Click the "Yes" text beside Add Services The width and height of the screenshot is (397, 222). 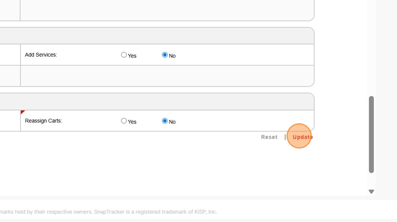(132, 56)
